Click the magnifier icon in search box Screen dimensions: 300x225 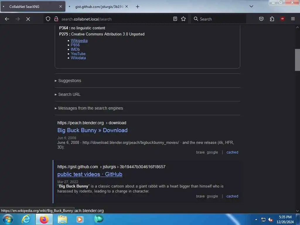pyautogui.click(x=196, y=19)
